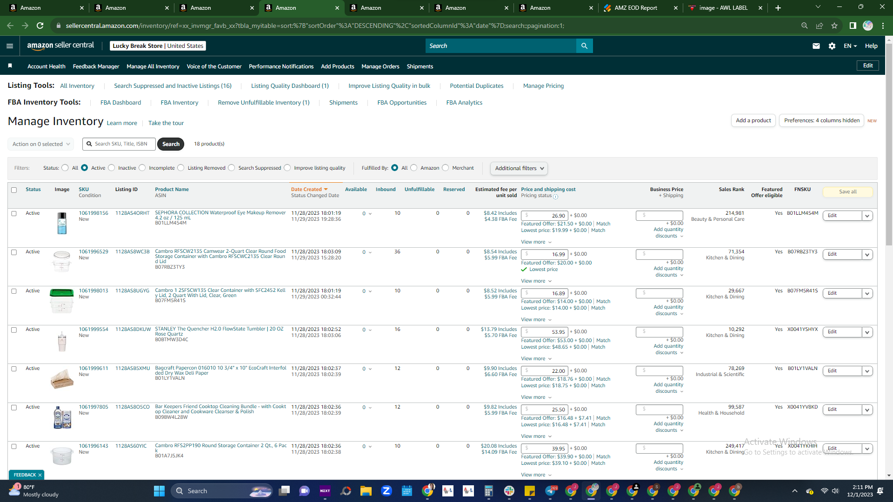
Task: Show hidden system tray icons
Action: [x=795, y=491]
